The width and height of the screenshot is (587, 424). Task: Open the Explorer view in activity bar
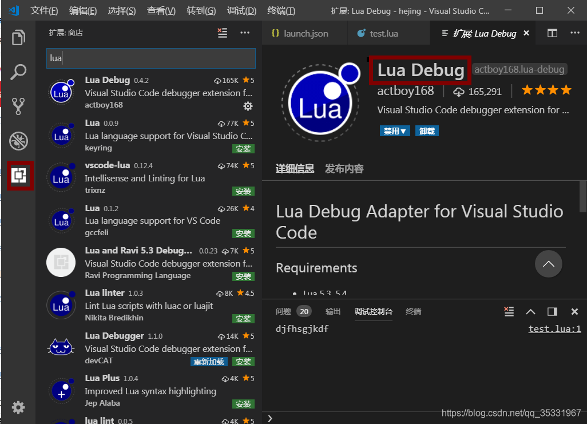click(x=18, y=37)
